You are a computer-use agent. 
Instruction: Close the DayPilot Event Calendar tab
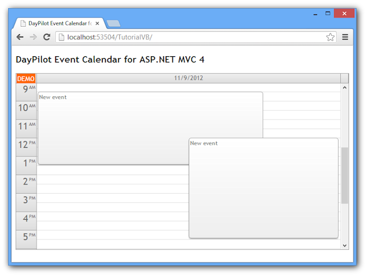(98, 23)
